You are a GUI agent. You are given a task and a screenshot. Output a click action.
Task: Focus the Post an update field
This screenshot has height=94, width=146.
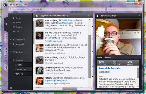57,9
